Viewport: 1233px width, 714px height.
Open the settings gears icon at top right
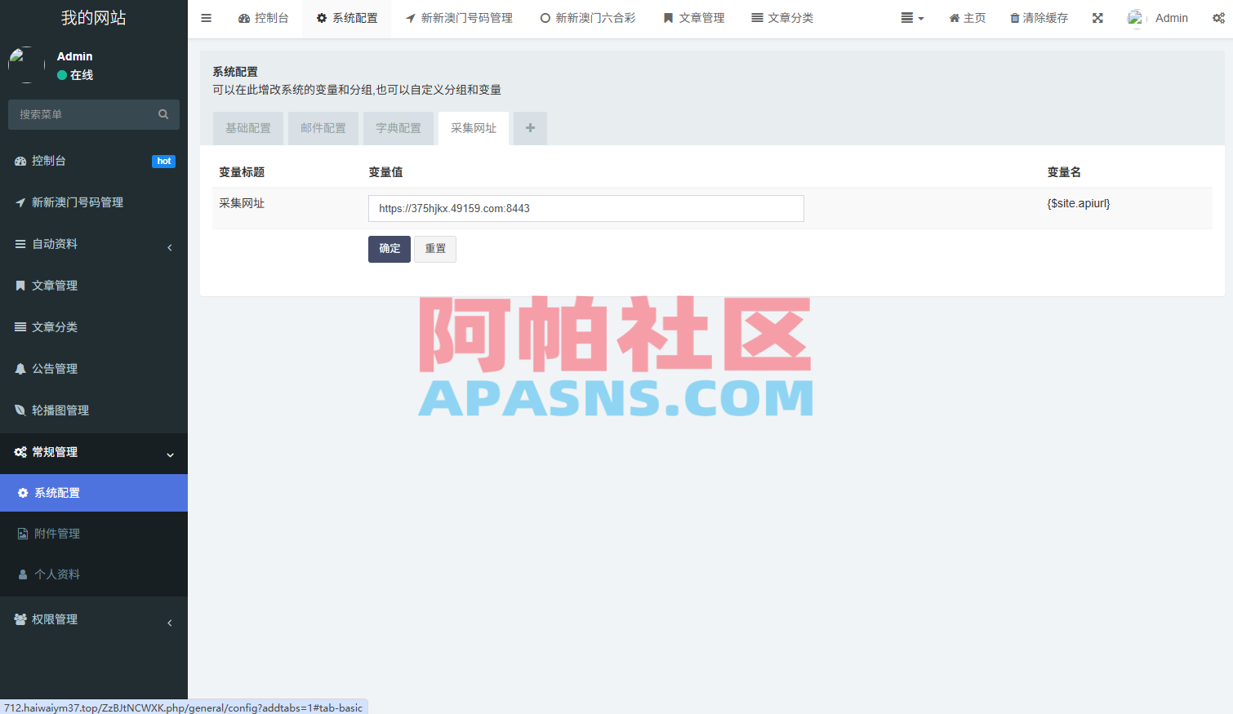pos(1218,18)
